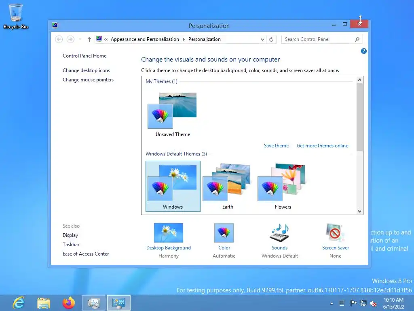
Task: Click the search magnifier icon
Action: click(x=357, y=39)
